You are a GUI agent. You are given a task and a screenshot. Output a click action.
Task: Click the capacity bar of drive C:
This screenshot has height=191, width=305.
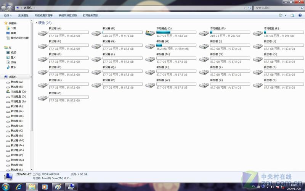[x=176, y=32]
